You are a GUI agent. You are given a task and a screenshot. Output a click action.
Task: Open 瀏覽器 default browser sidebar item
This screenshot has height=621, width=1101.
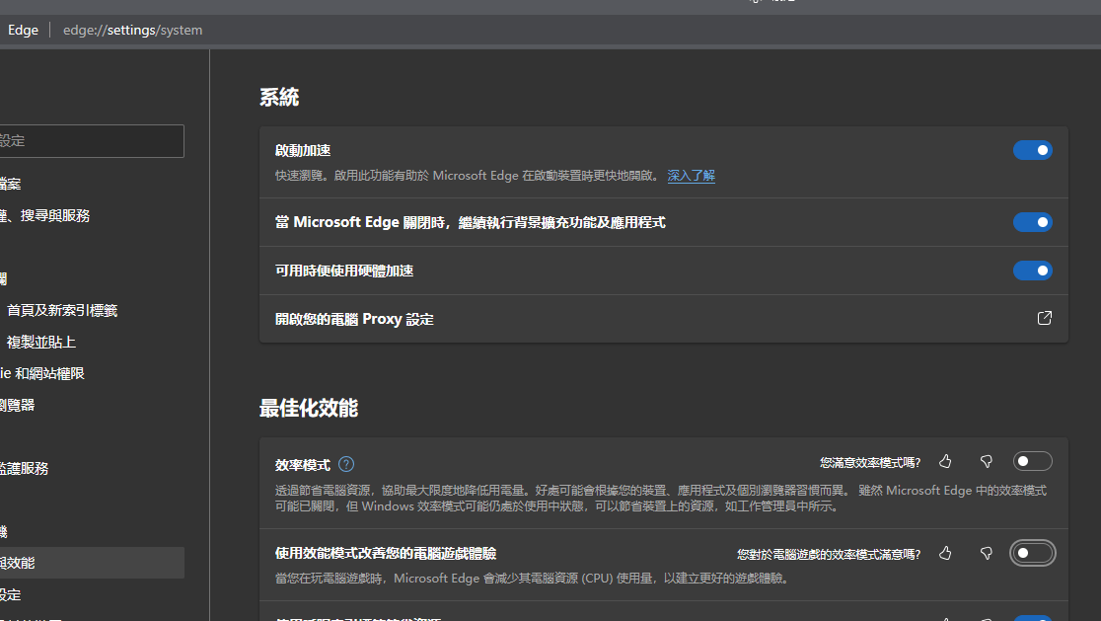(18, 406)
